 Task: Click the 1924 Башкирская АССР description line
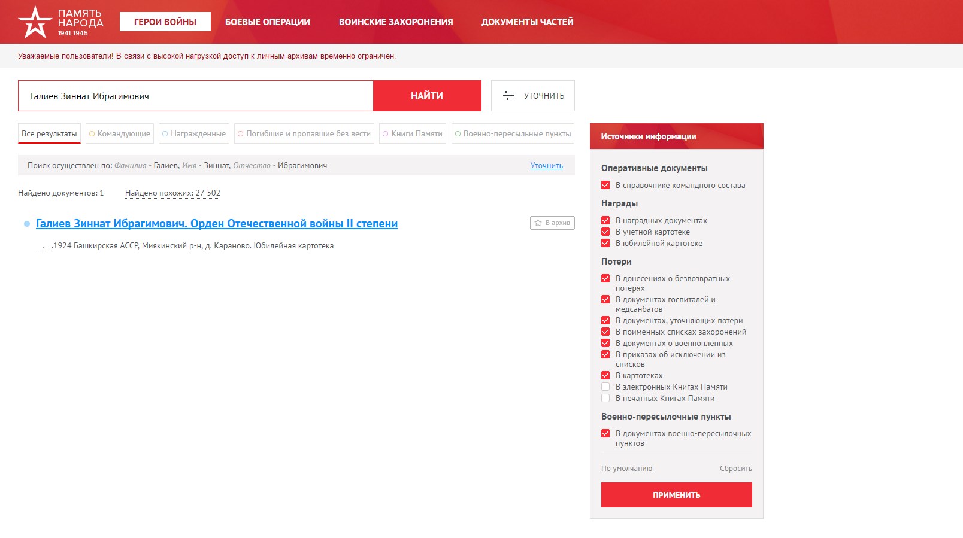pos(184,246)
